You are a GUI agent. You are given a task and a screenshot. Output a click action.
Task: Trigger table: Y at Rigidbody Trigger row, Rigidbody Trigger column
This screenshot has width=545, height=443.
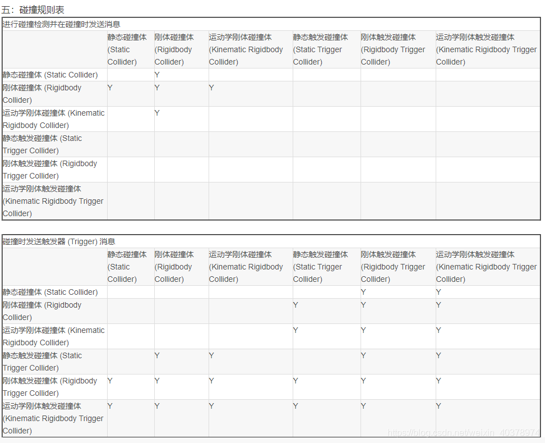tap(363, 381)
